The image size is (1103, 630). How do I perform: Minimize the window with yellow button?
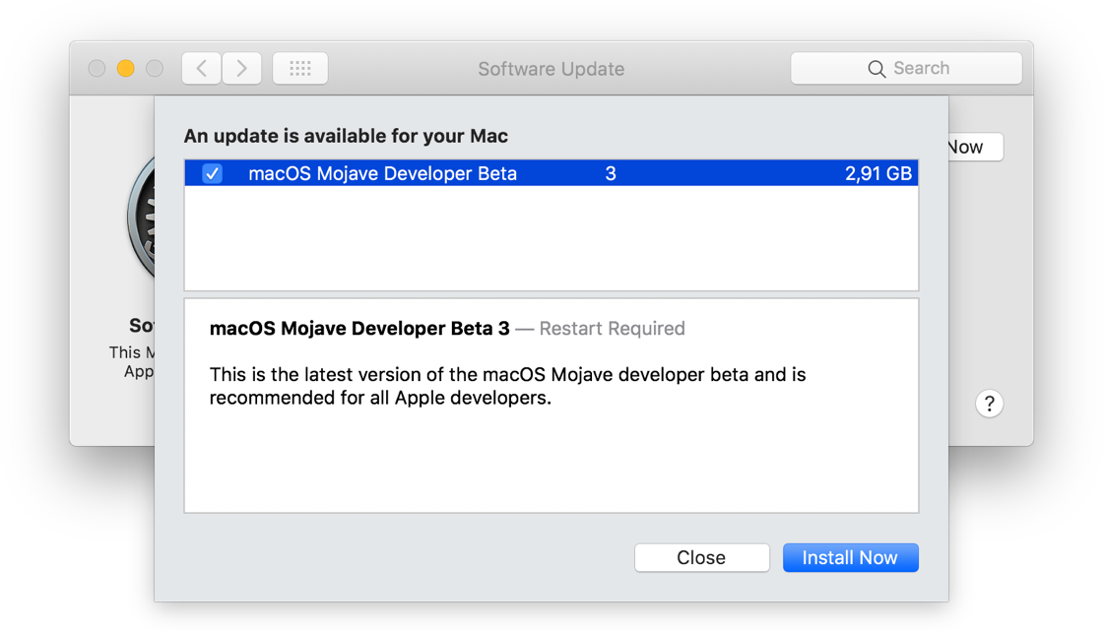click(126, 68)
